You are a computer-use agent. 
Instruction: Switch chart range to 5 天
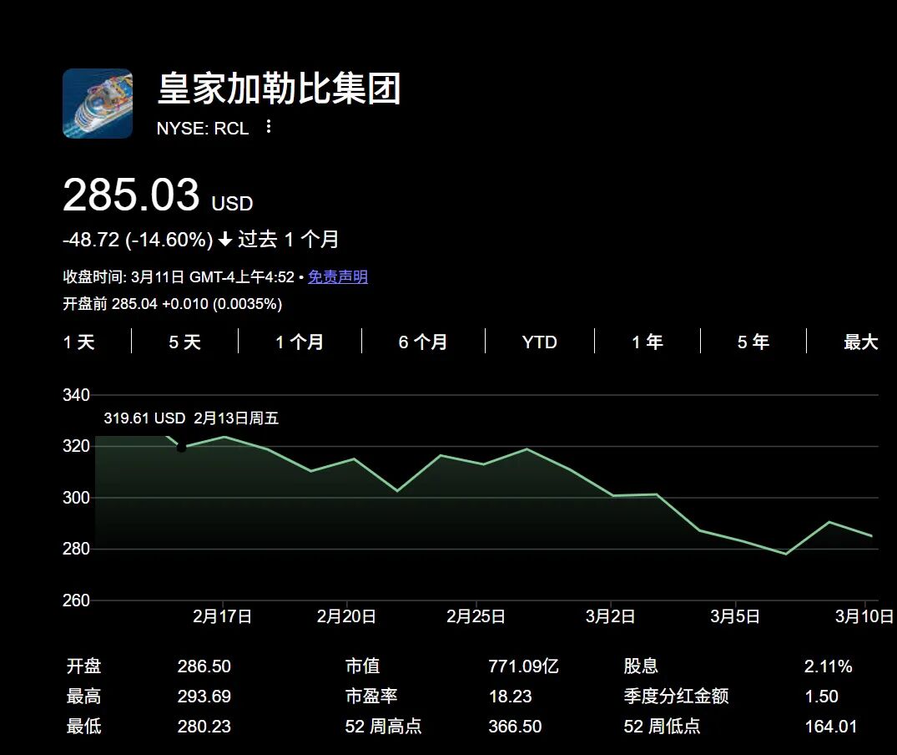pyautogui.click(x=184, y=342)
